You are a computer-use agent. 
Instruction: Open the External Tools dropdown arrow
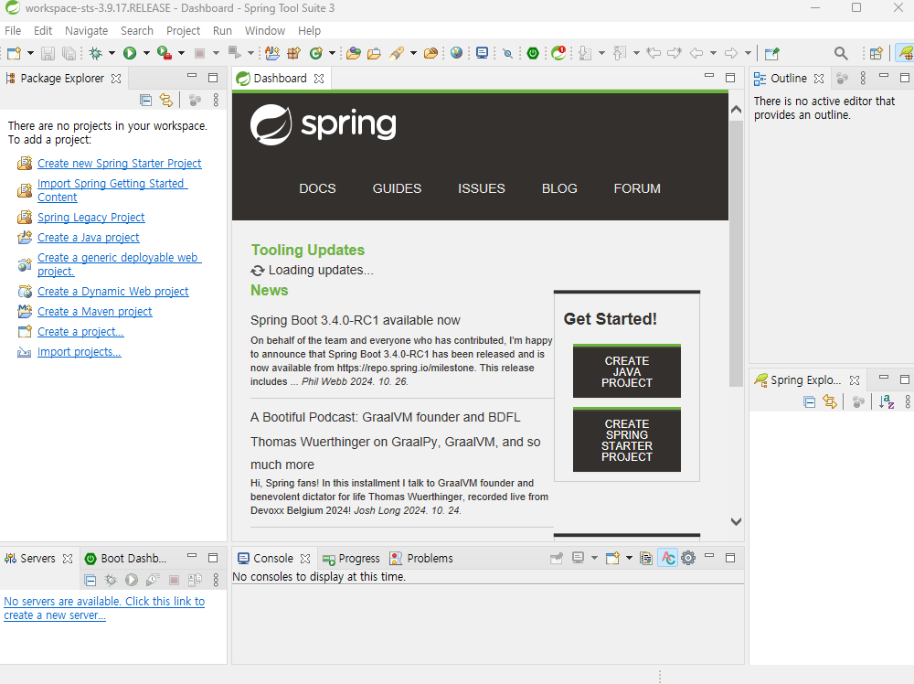pyautogui.click(x=181, y=53)
